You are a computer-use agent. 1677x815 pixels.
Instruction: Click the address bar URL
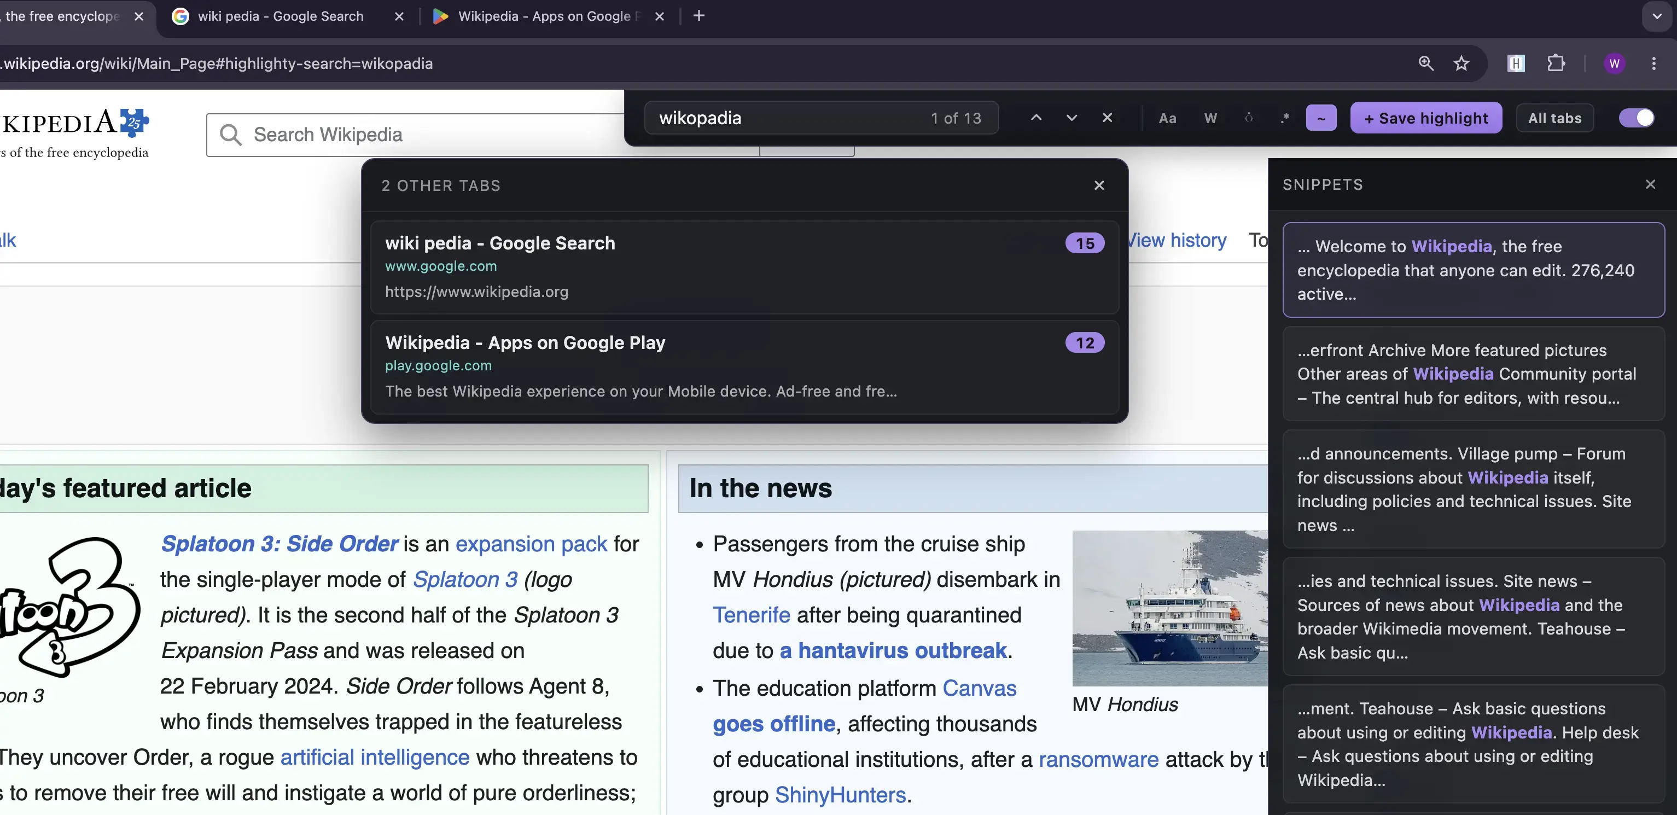coord(217,63)
